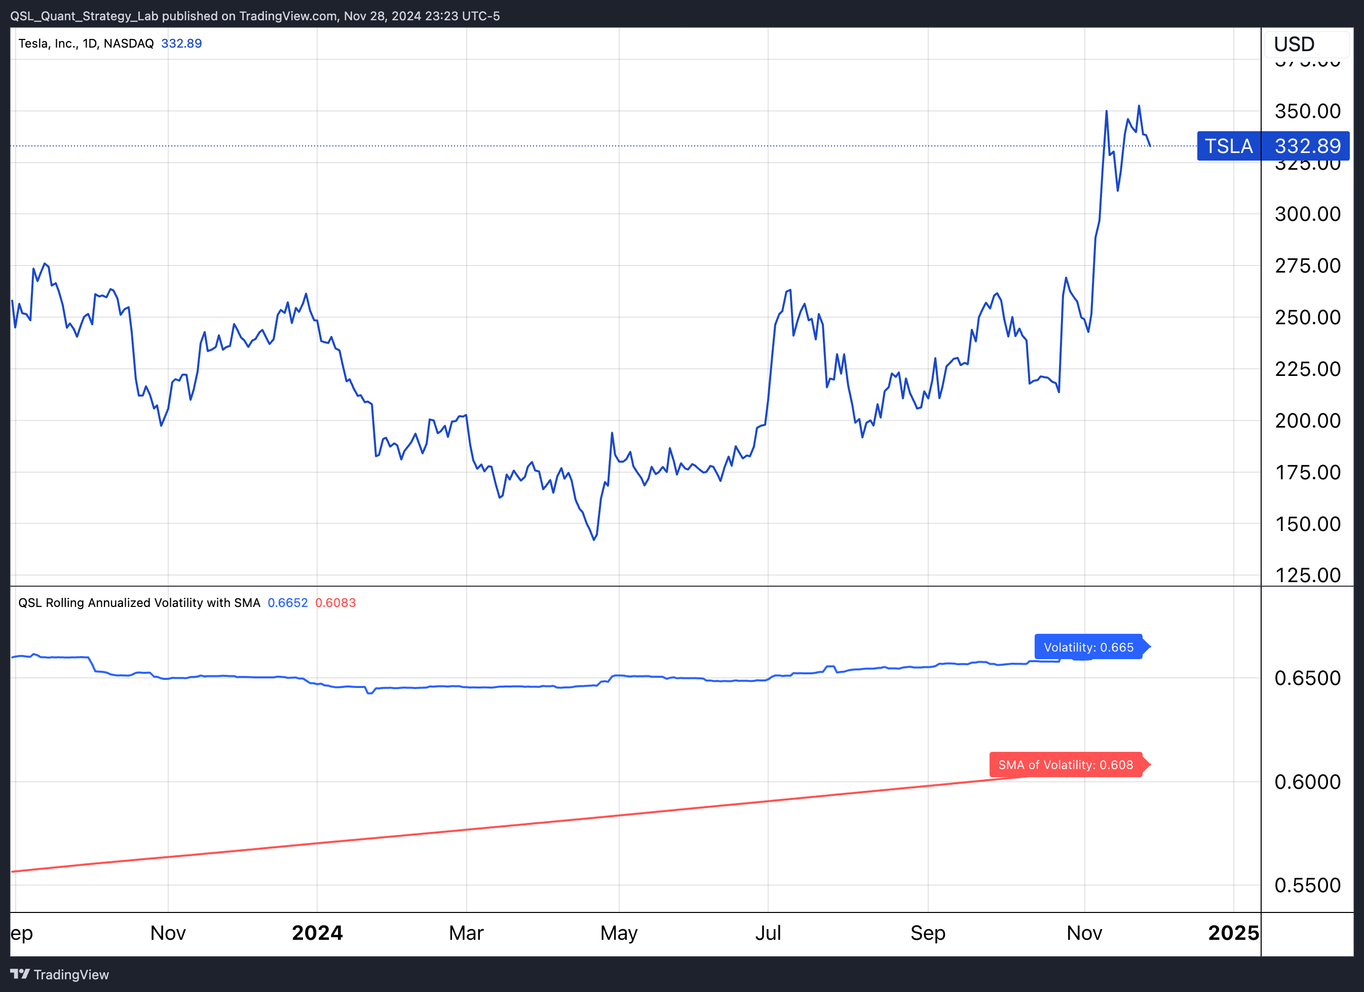Click the 2025 label on time axis
The width and height of the screenshot is (1364, 992).
1233,933
